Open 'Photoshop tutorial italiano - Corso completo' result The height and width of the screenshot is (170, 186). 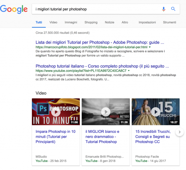coord(102,66)
